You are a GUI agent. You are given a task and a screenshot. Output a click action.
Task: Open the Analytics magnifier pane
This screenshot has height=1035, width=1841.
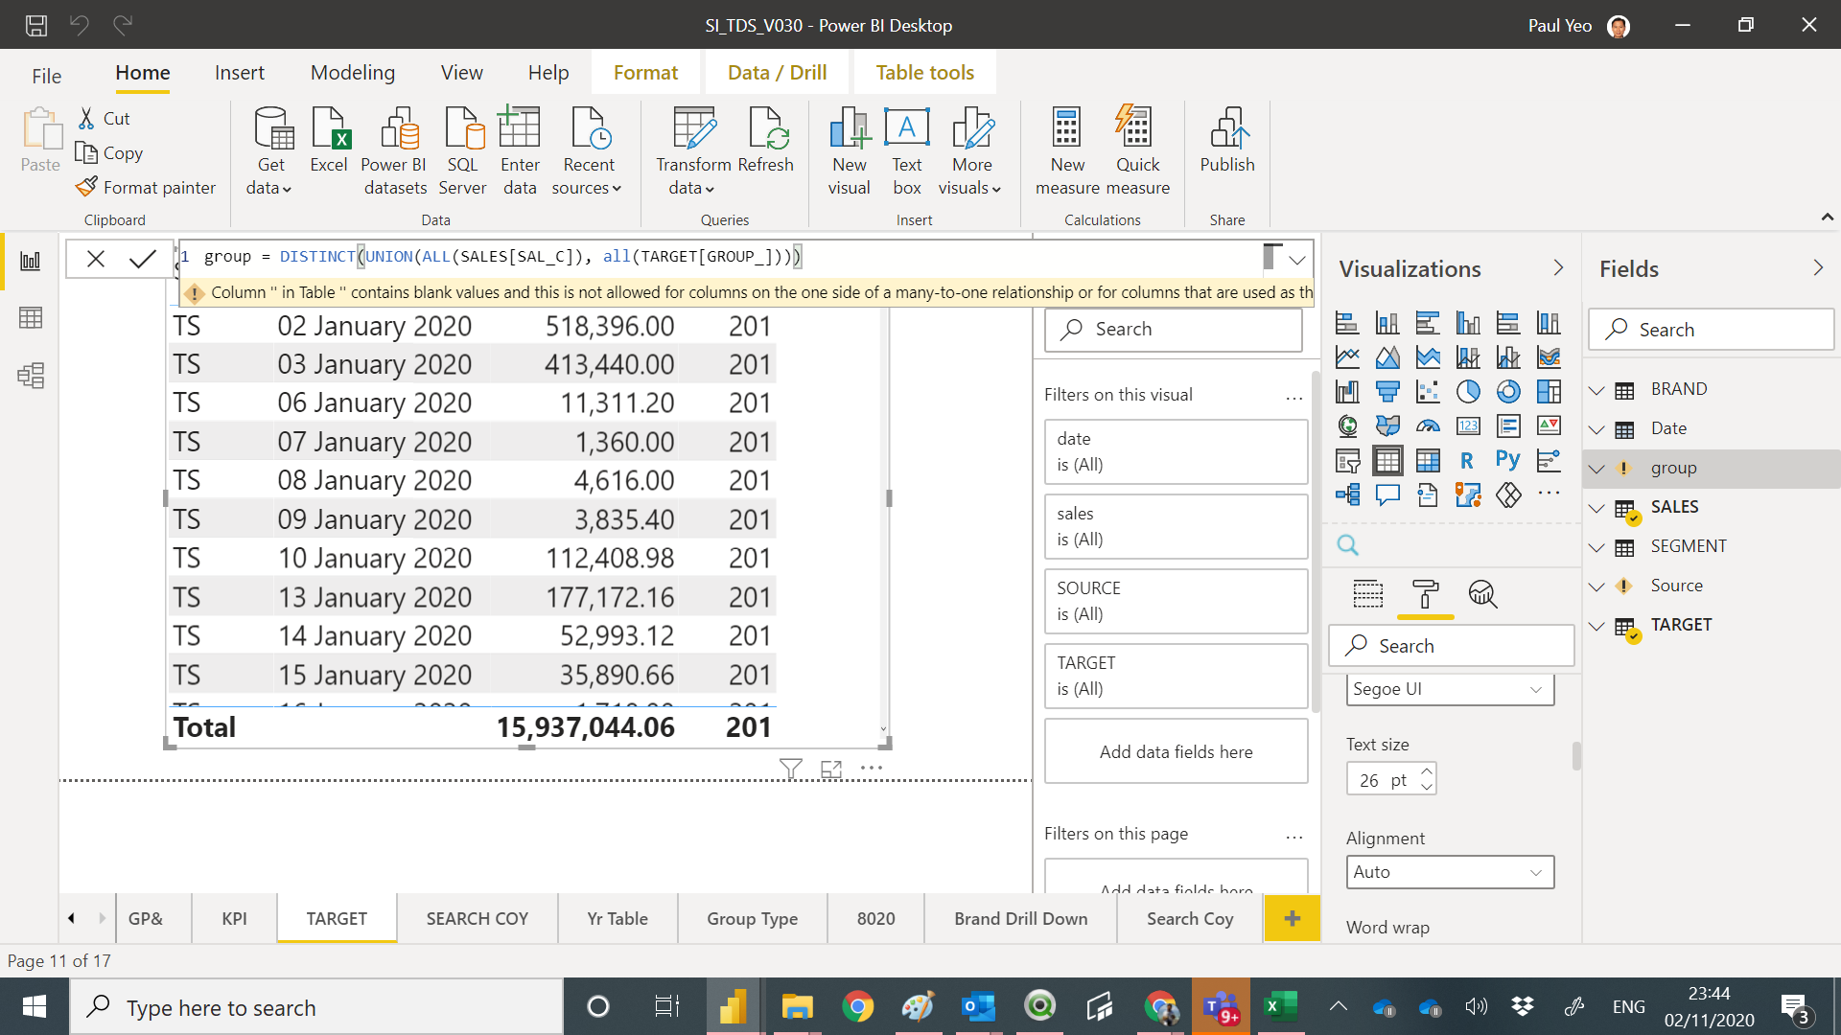[1482, 594]
